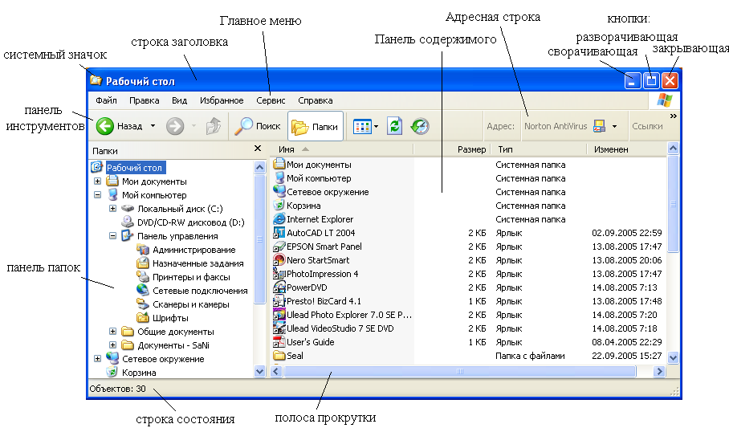
Task: Close the Папки folders pane
Action: tap(258, 149)
